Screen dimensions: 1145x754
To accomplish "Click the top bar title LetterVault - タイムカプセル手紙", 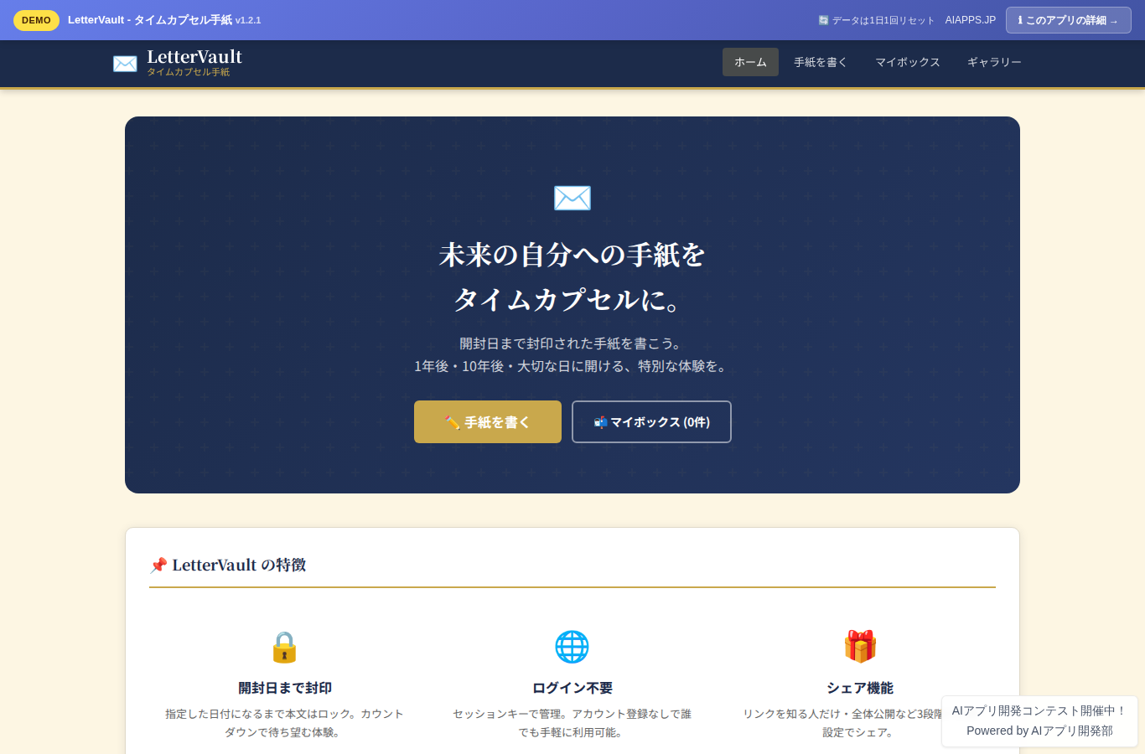I will (x=150, y=20).
